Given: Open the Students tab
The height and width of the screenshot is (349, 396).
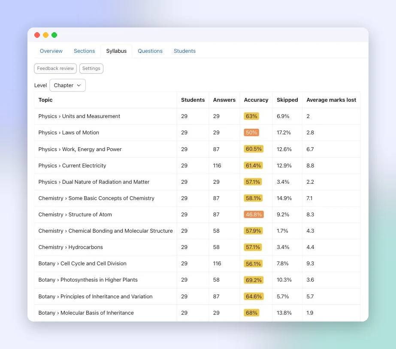Looking at the screenshot, I should click(184, 51).
